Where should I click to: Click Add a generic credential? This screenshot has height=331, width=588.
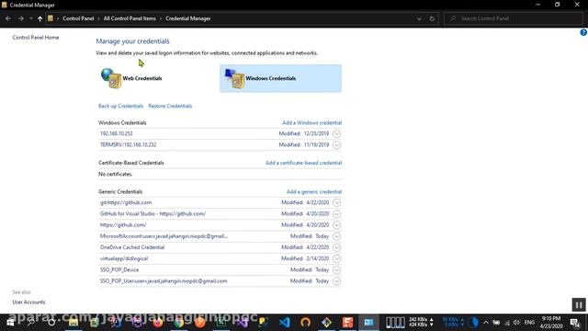coord(314,192)
